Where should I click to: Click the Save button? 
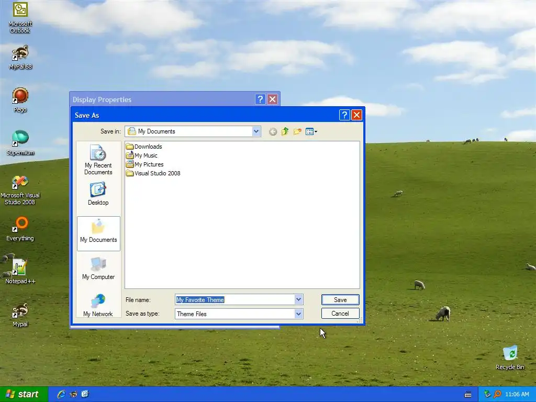pos(340,300)
